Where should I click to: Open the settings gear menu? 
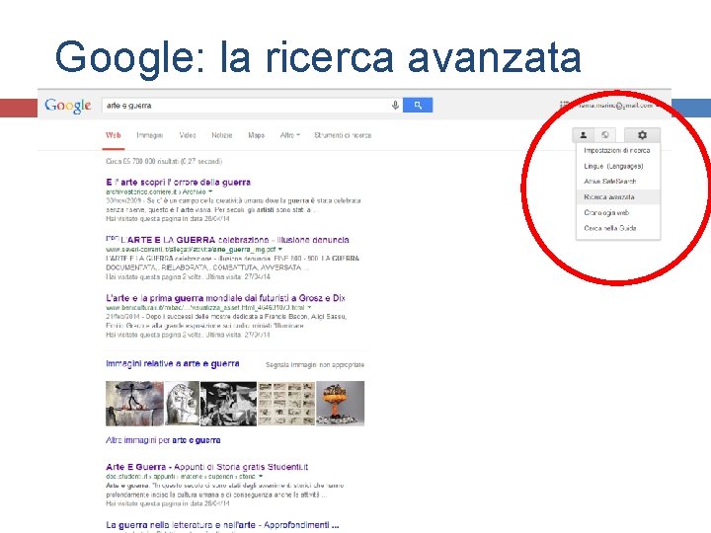point(642,135)
